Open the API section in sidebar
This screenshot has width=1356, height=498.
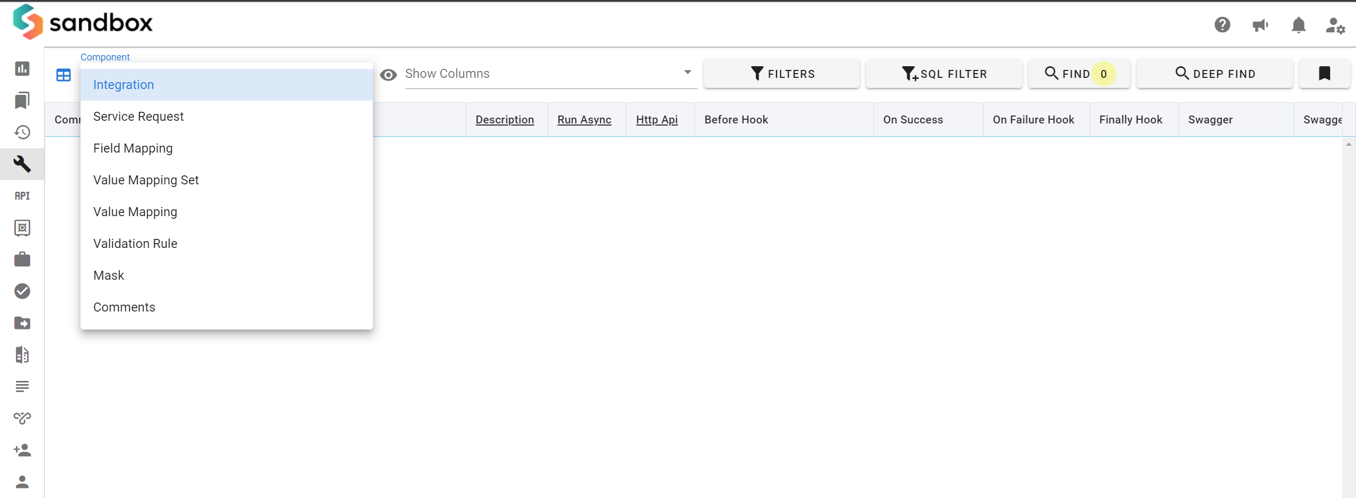[22, 196]
